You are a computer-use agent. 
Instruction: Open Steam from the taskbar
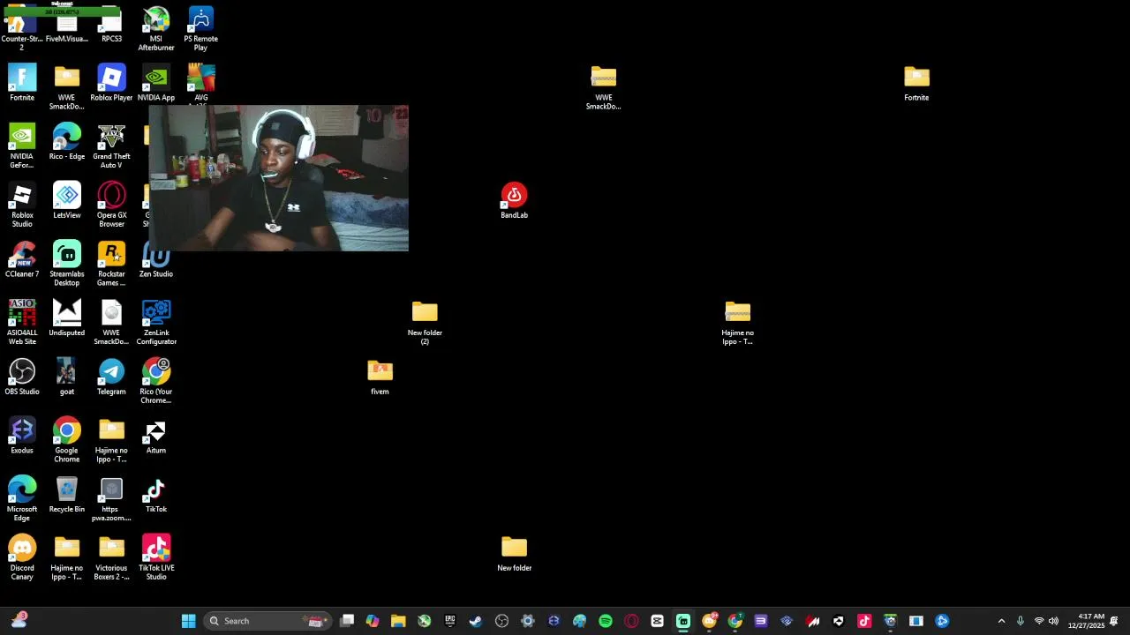[476, 621]
